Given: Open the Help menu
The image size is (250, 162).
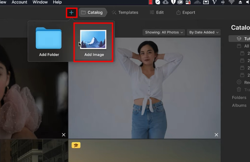Looking at the screenshot, I should click(57, 2).
